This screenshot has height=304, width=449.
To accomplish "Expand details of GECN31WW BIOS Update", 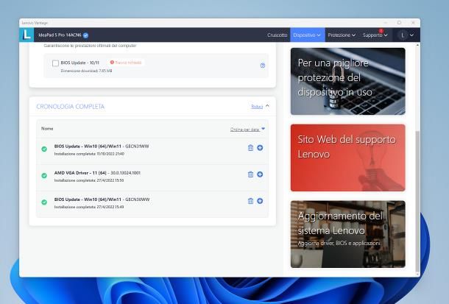I will 260,148.
